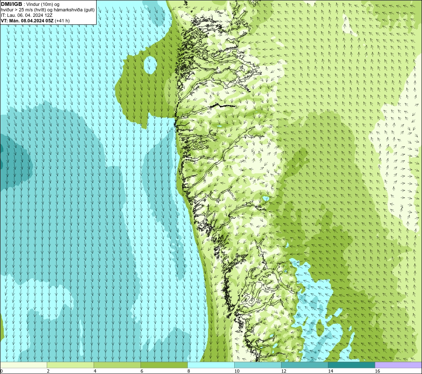Click the dark green 6–8 legend swatch

pyautogui.click(x=164, y=365)
